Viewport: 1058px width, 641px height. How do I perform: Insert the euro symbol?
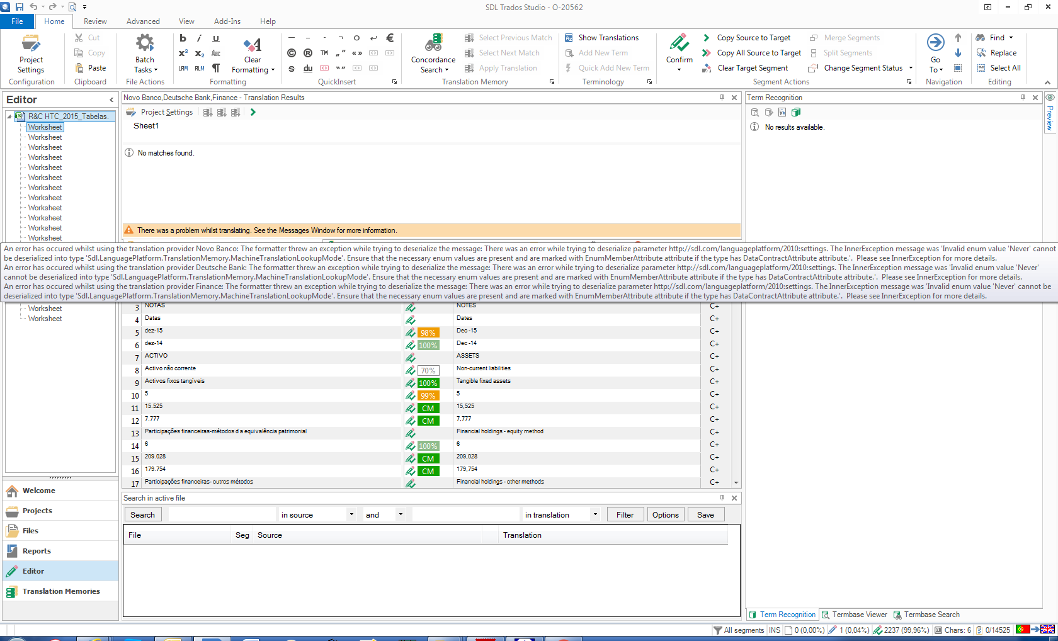coord(390,38)
